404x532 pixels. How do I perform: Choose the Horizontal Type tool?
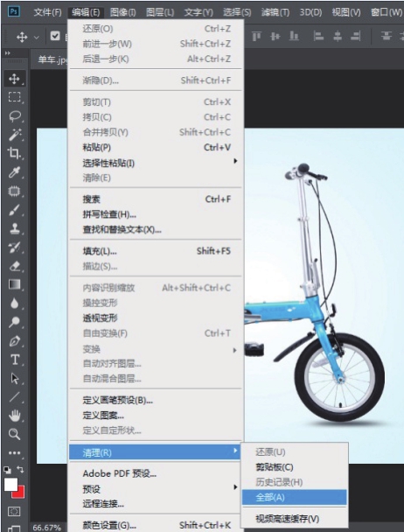[15, 360]
